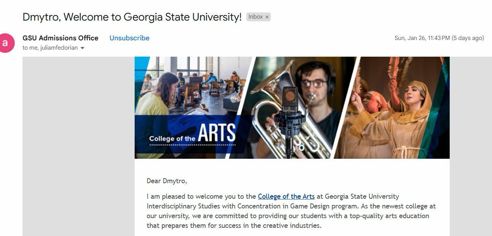Click the "to me, juliamfedorian" recipients line
492x236 pixels.
coord(50,48)
